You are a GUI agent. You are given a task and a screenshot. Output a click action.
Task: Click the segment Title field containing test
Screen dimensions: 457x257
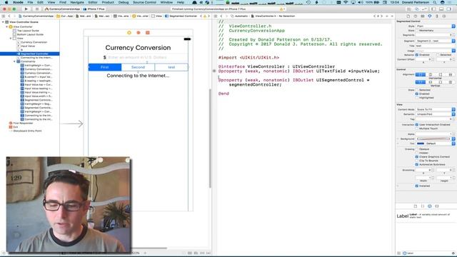coord(436,46)
